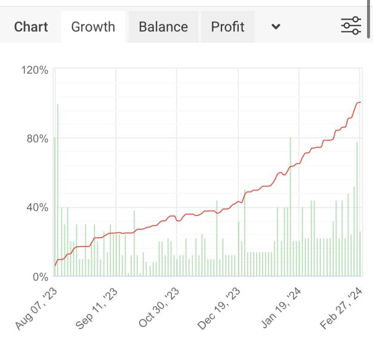Click the 0% y-axis label
Viewport: 373px width, 345px height.
pos(41,277)
